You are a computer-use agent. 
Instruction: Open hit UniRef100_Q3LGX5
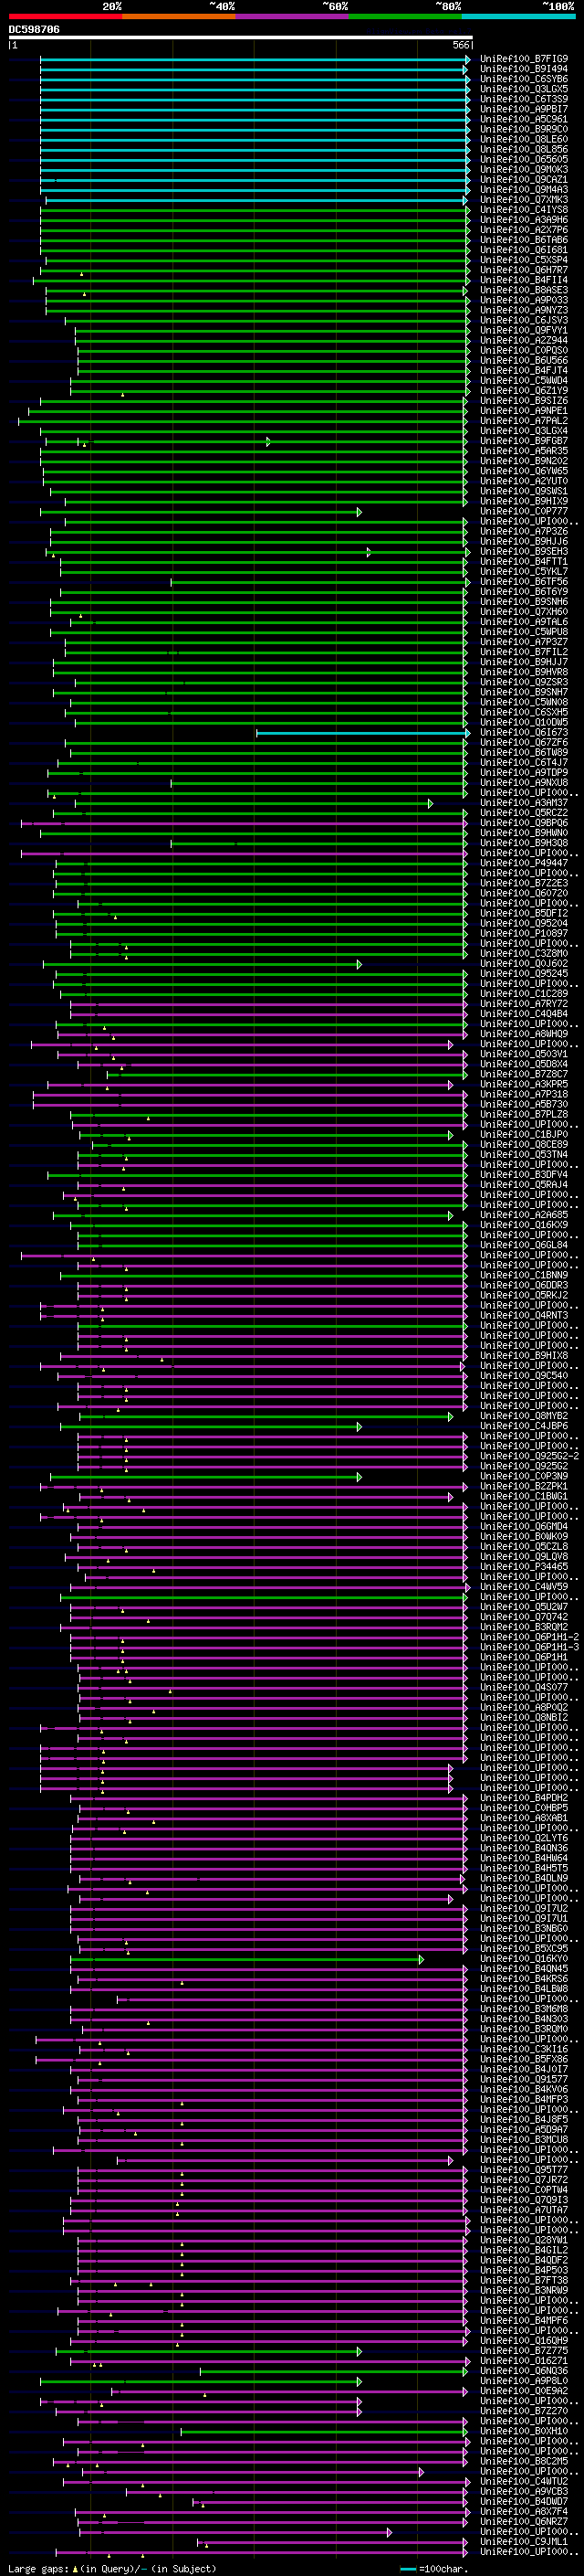click(524, 90)
